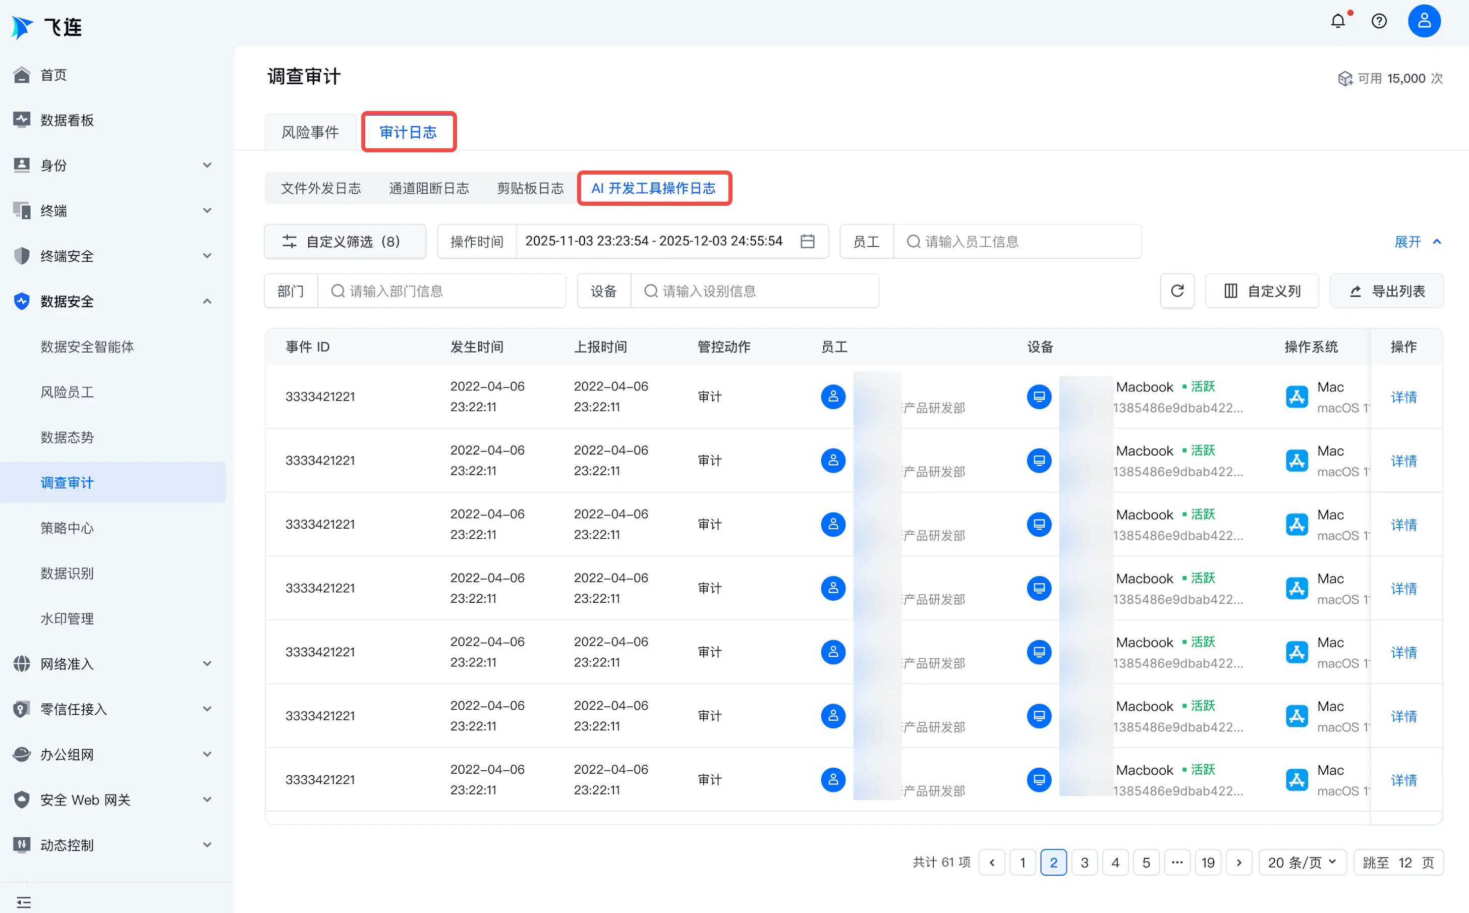Select the AI 开发工具操作日志 sub-tab
Image resolution: width=1469 pixels, height=913 pixels.
[x=654, y=188]
